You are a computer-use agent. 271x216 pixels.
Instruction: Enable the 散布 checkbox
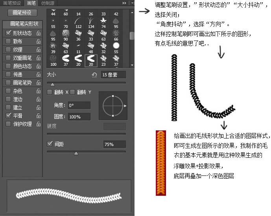pyautogui.click(x=9, y=41)
